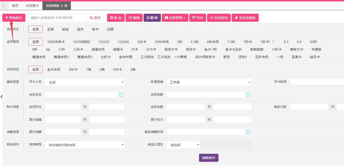
Task: Close the 会员列表 tab with its x icon
Action: pos(66,6)
